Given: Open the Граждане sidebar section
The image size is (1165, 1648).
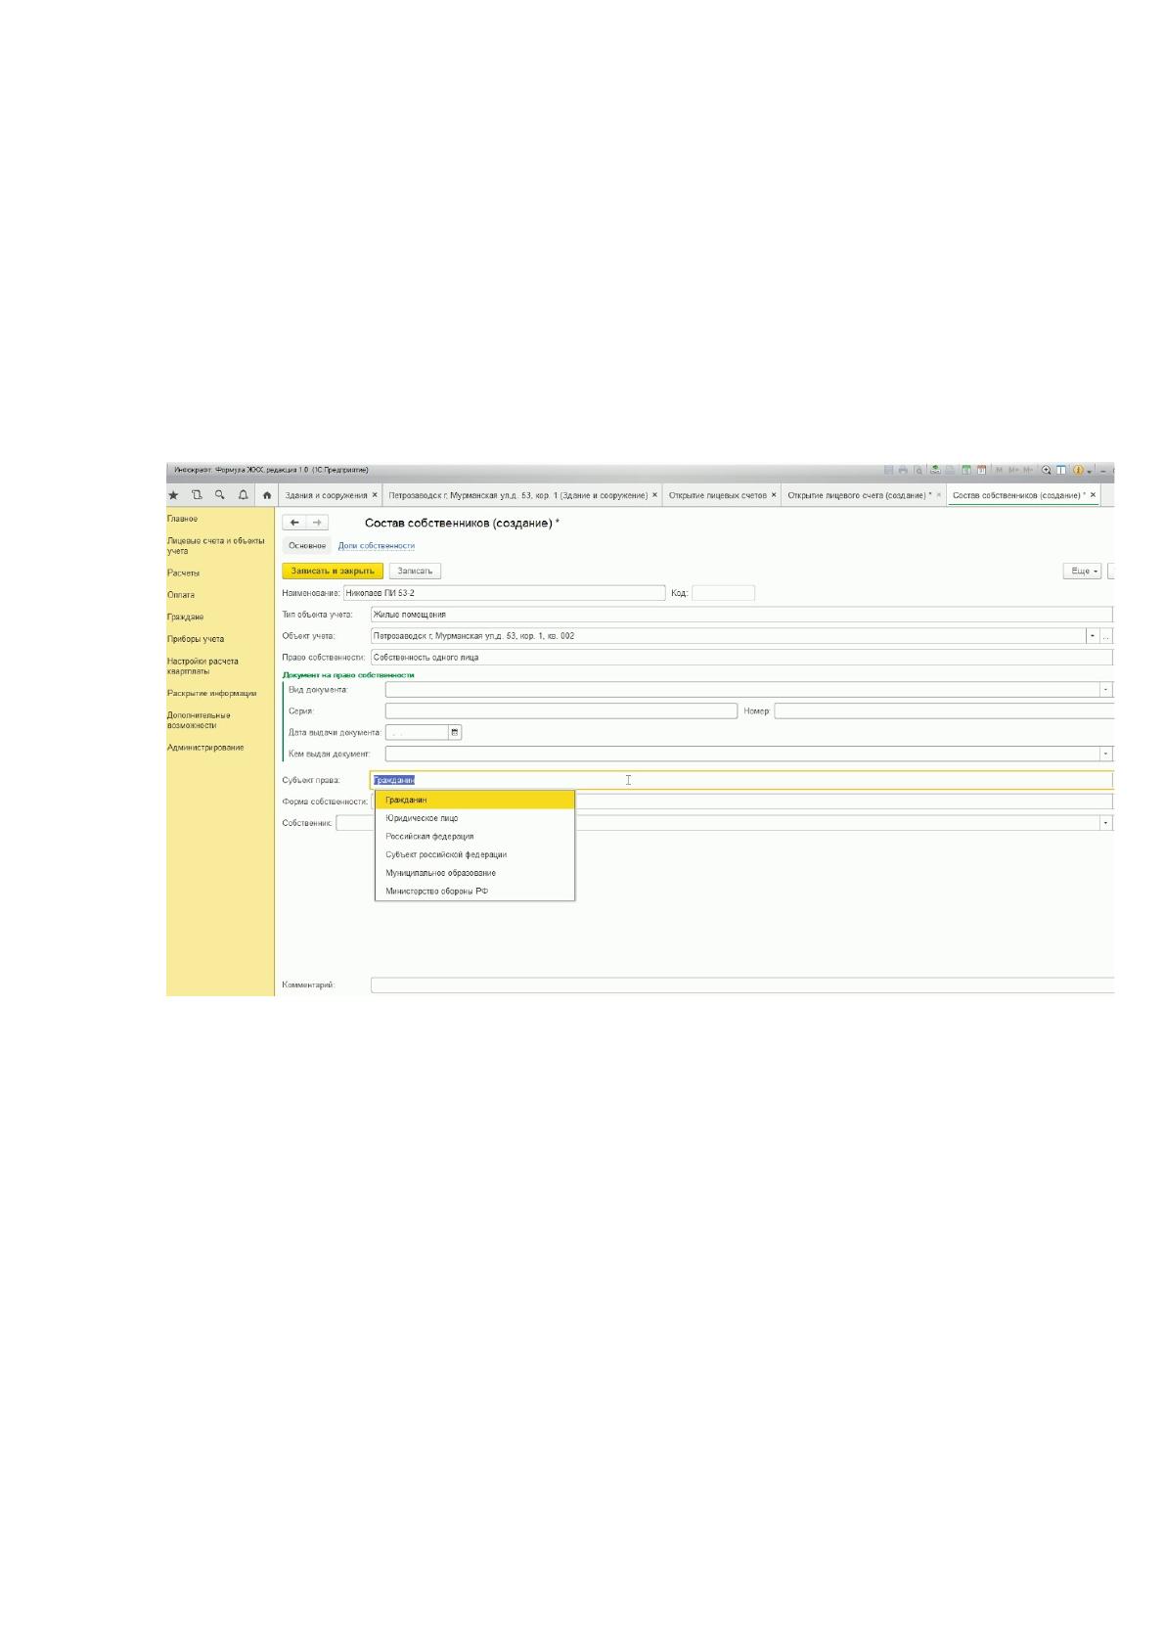Looking at the screenshot, I should pyautogui.click(x=186, y=618).
